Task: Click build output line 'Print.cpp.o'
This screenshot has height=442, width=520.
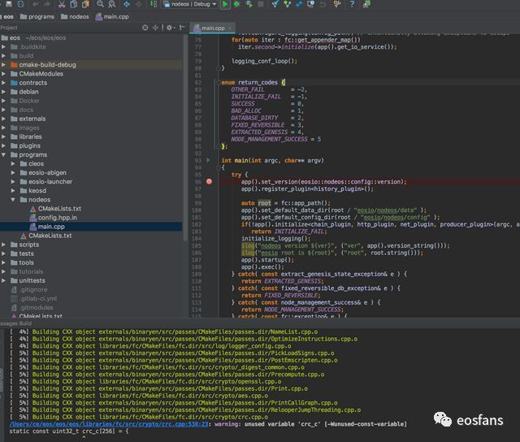Action: click(158, 388)
